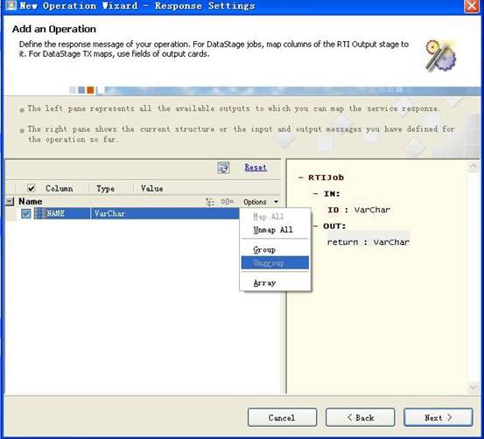Click the Value column header
Screen dimensions: 484x439
tap(152, 188)
